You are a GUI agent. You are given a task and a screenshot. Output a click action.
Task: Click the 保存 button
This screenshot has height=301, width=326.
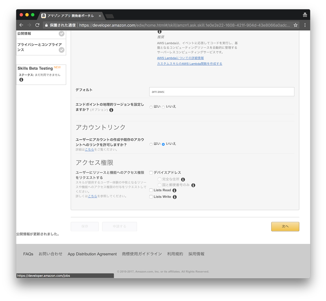85,226
